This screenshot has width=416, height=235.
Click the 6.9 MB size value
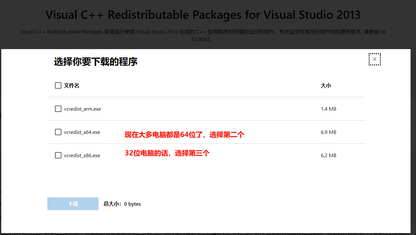(328, 132)
